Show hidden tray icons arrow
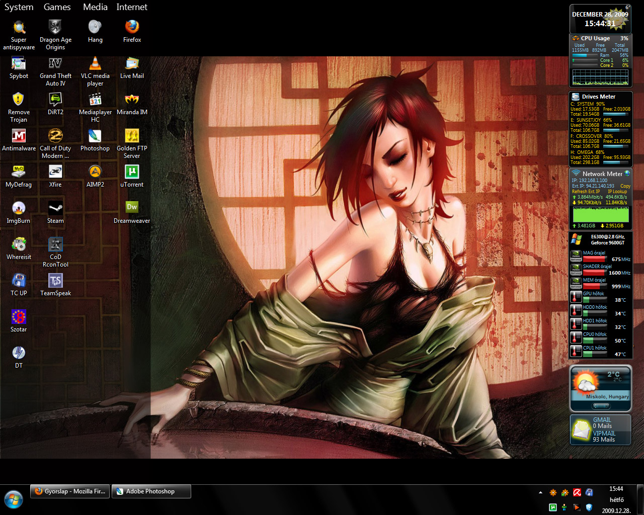The height and width of the screenshot is (515, 644). 540,492
